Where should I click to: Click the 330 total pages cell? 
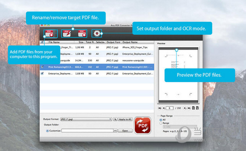[90, 60]
